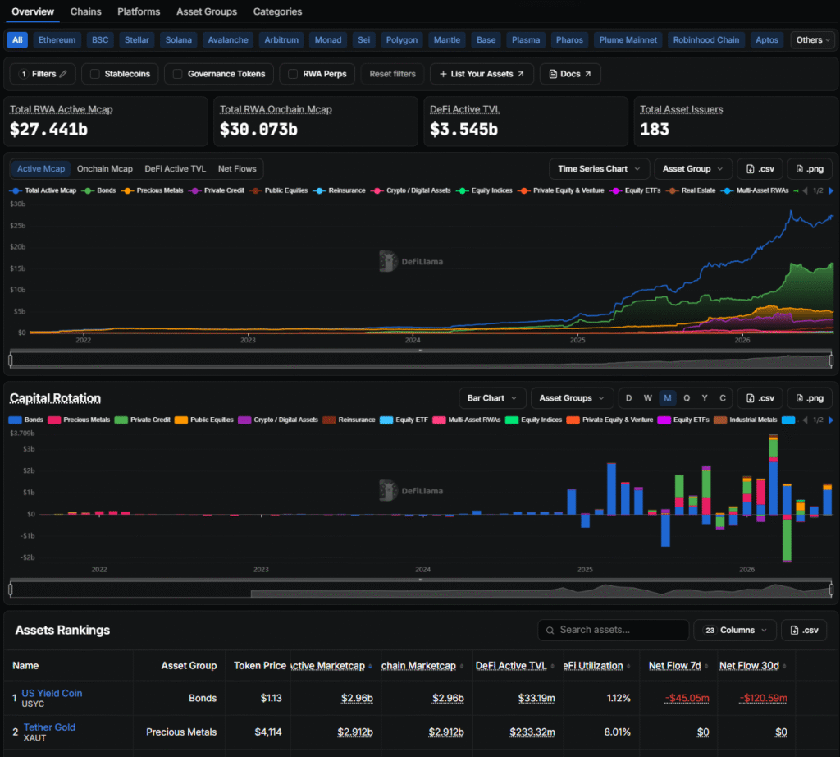Screen dimensions: 840x757
Task: Select the DeFi Active TVL chart tab
Action: [x=176, y=169]
